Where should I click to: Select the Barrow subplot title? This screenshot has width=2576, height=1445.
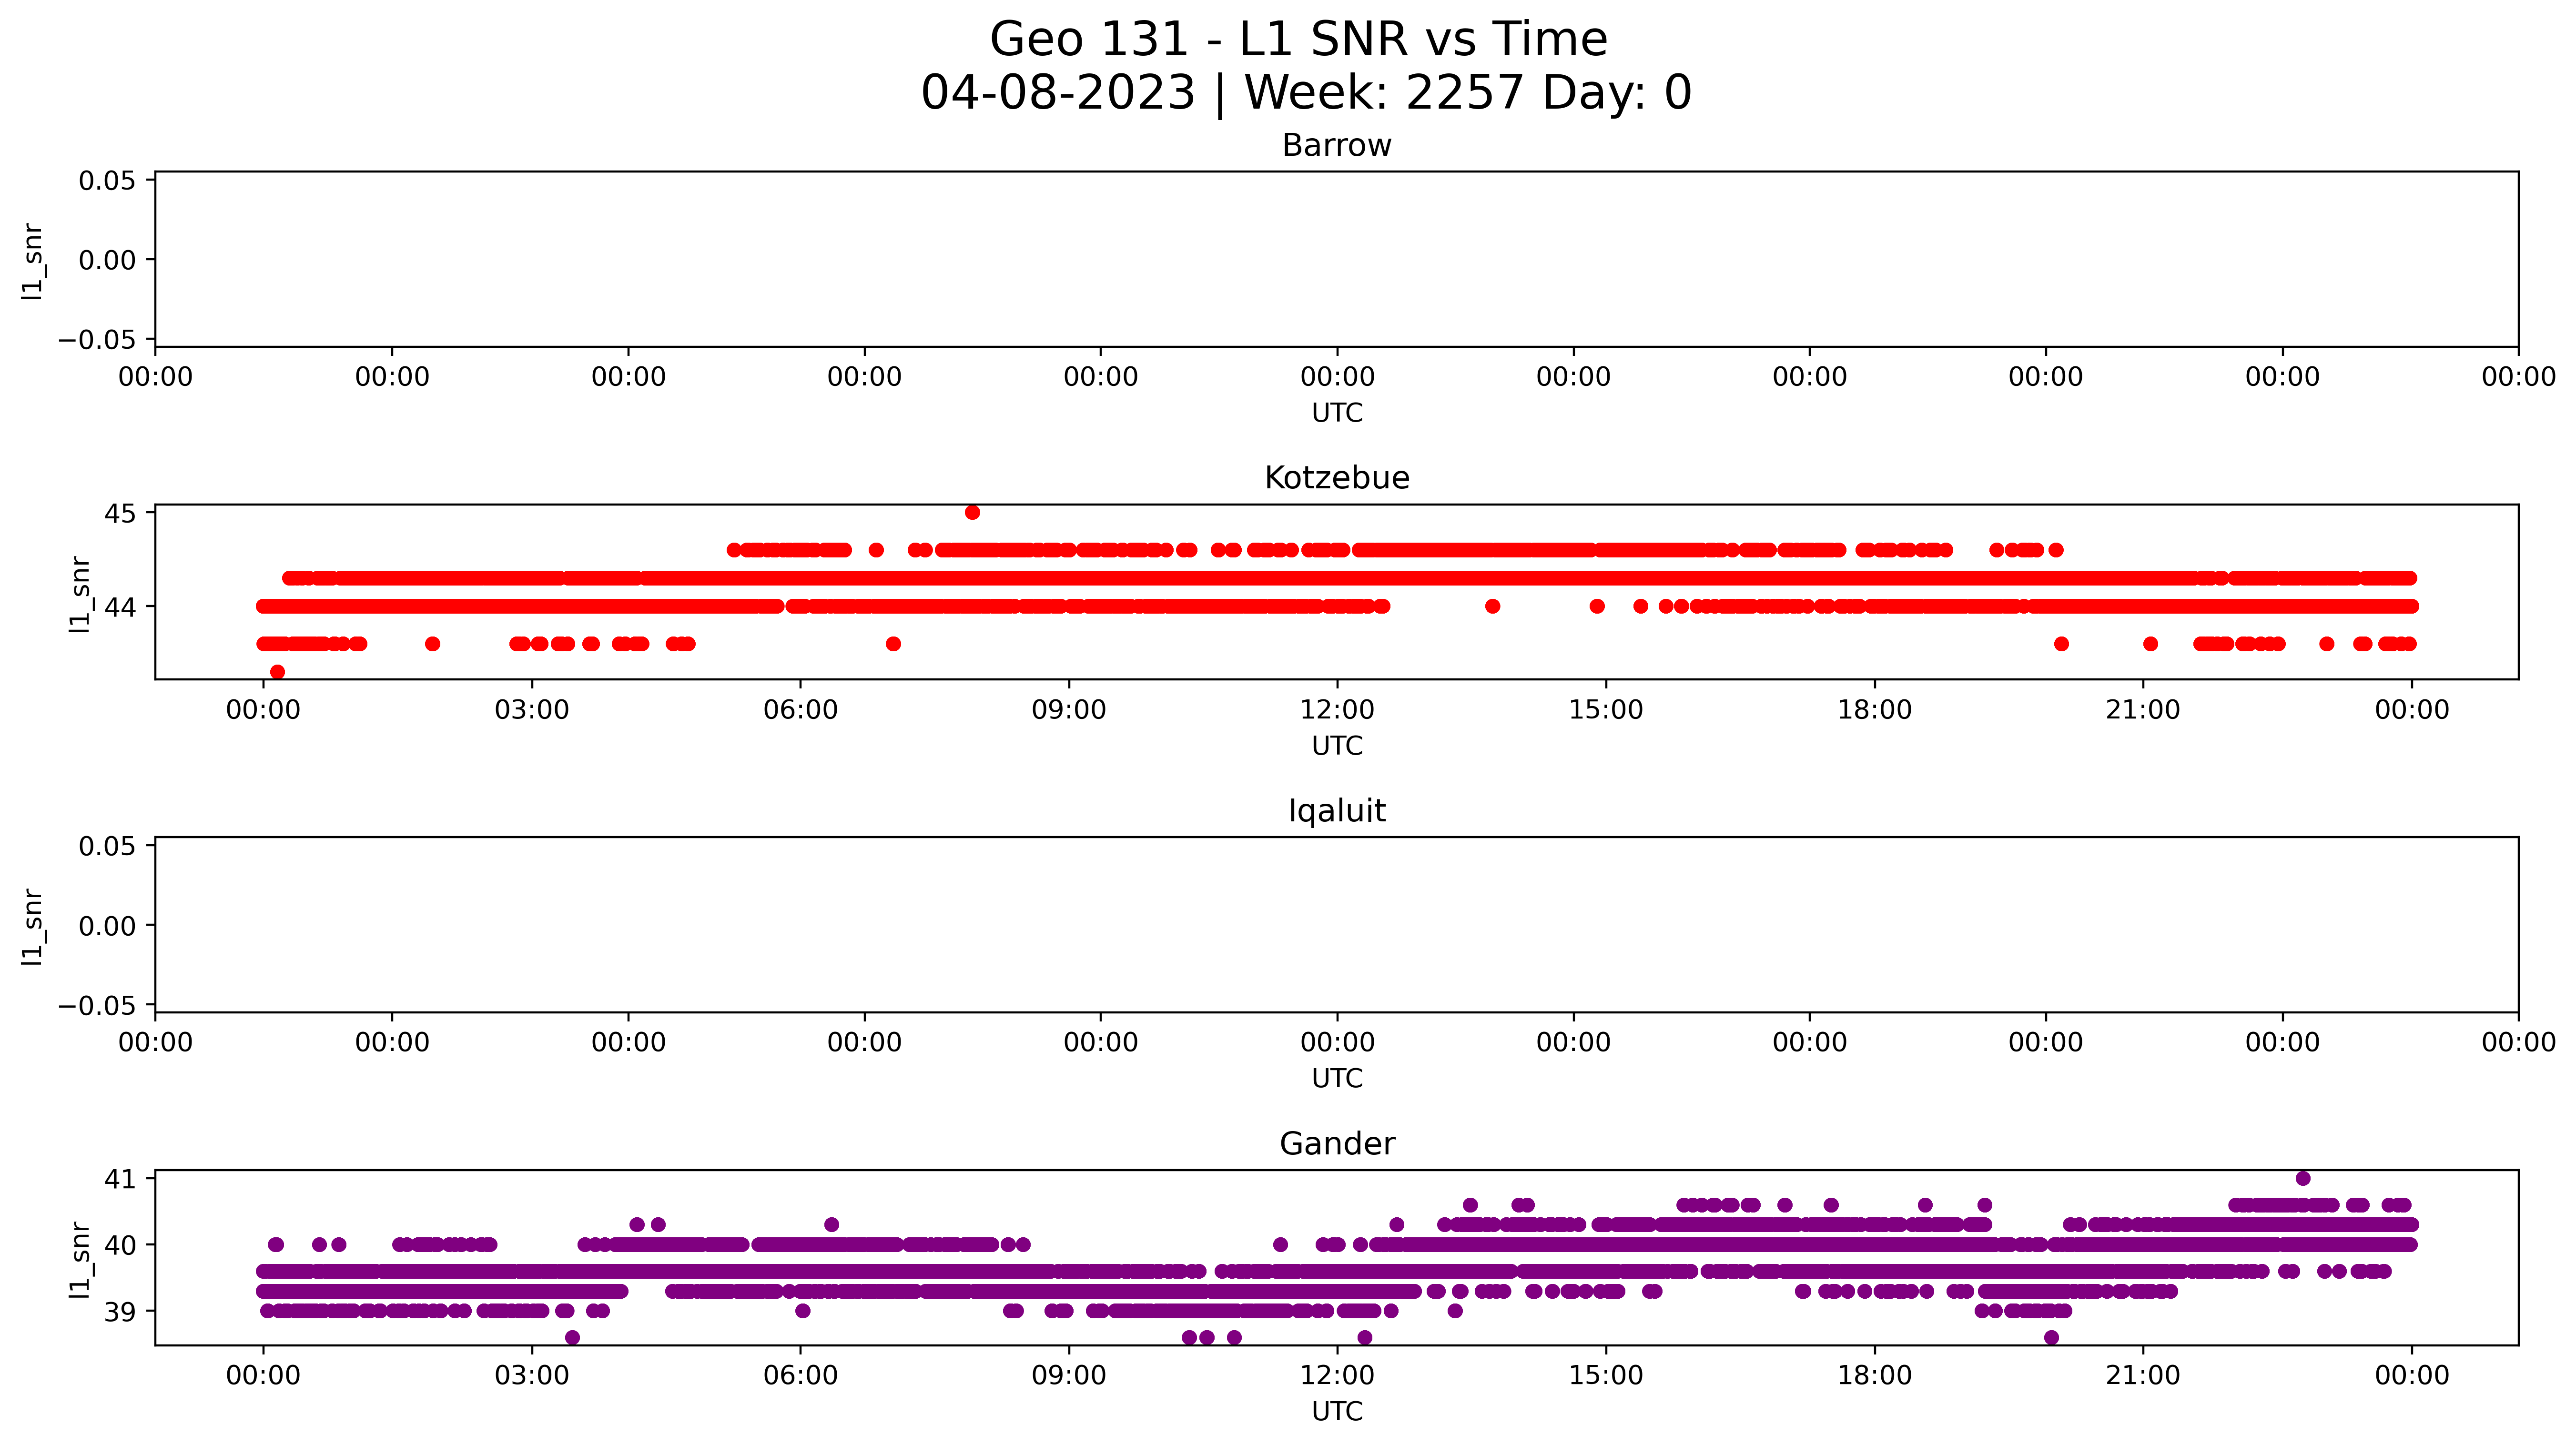[1336, 146]
